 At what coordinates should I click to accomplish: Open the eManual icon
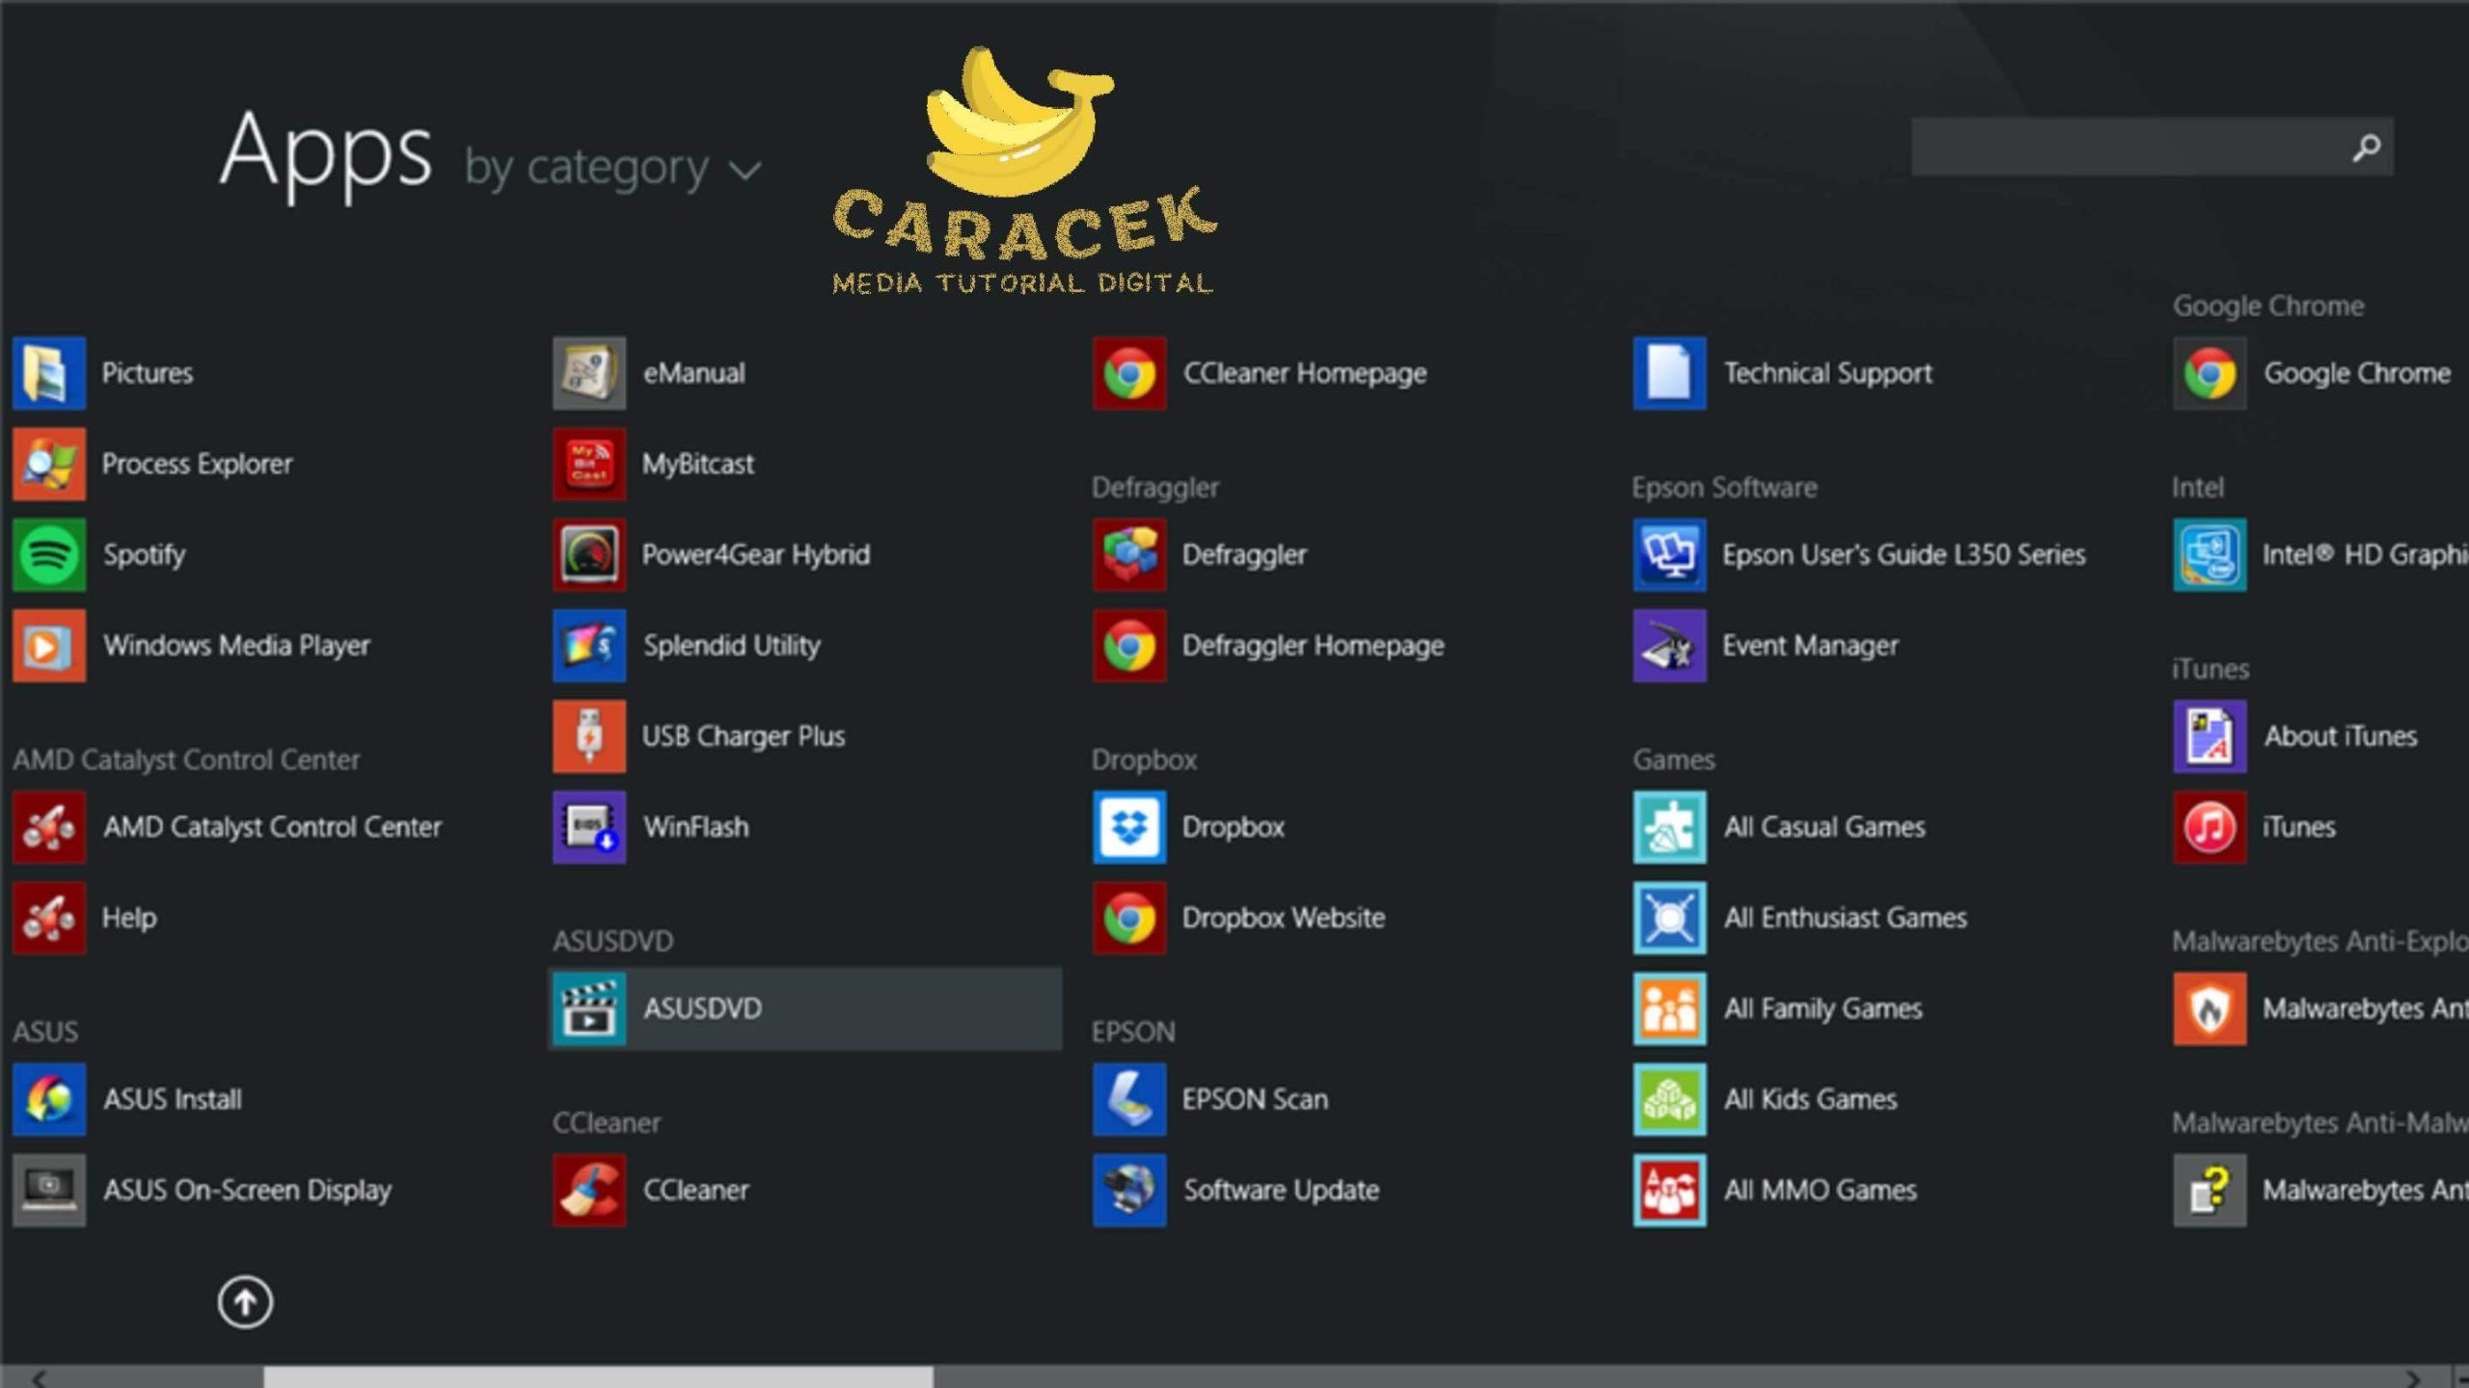point(589,373)
